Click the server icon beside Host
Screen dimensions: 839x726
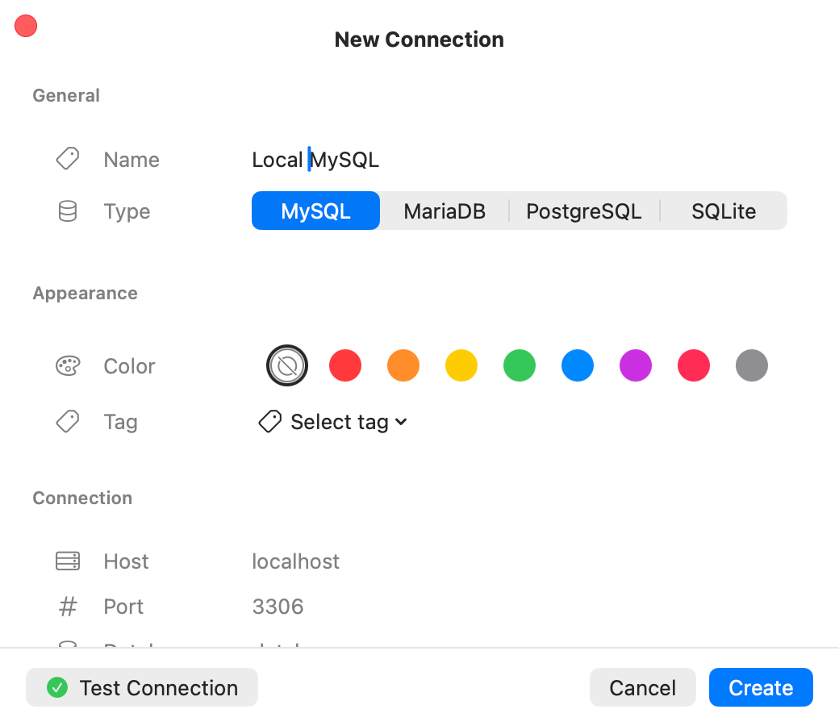[x=68, y=561]
